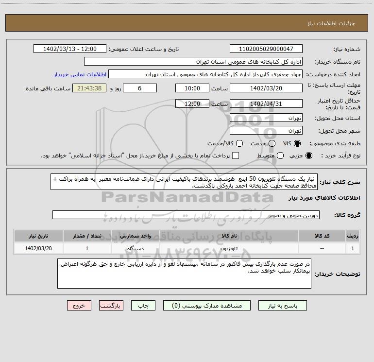
Task: Click the ساعت باقی مانده label
Action: coord(48,88)
